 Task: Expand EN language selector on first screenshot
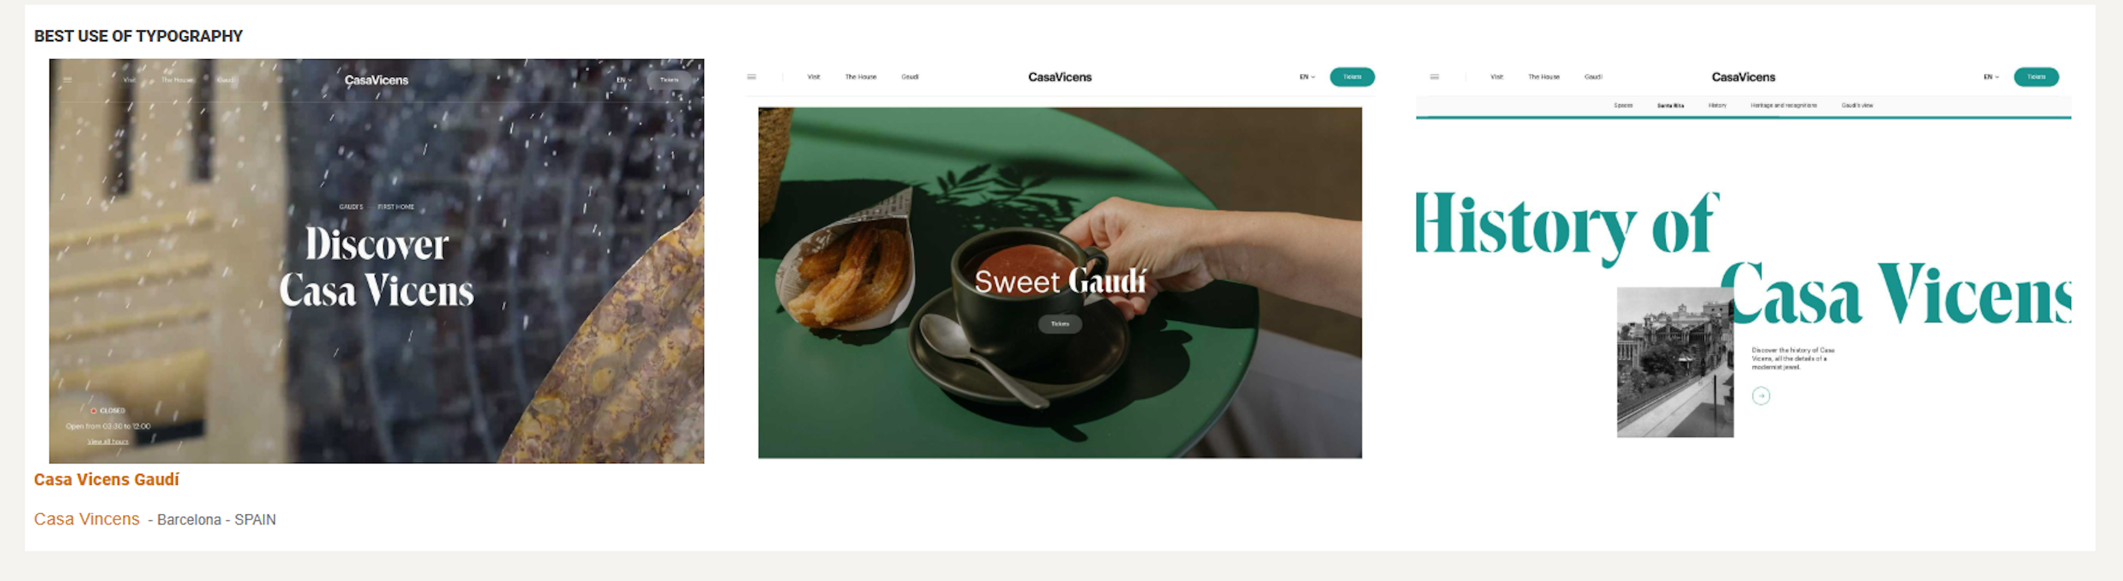click(x=624, y=80)
